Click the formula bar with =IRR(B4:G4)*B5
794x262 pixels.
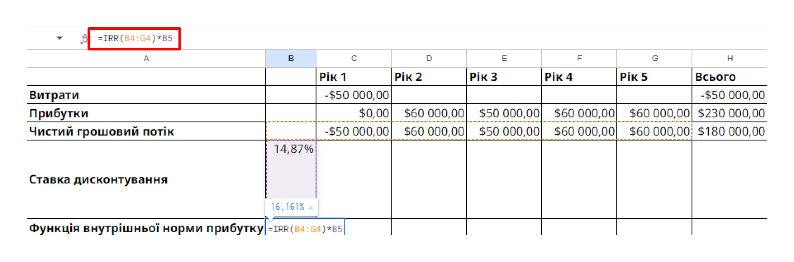[x=135, y=38]
